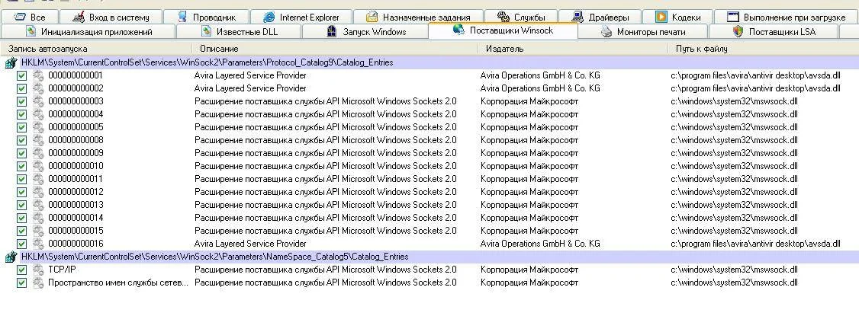This screenshot has width=859, height=316.
Task: Open the Проводник tab
Action: point(207,17)
